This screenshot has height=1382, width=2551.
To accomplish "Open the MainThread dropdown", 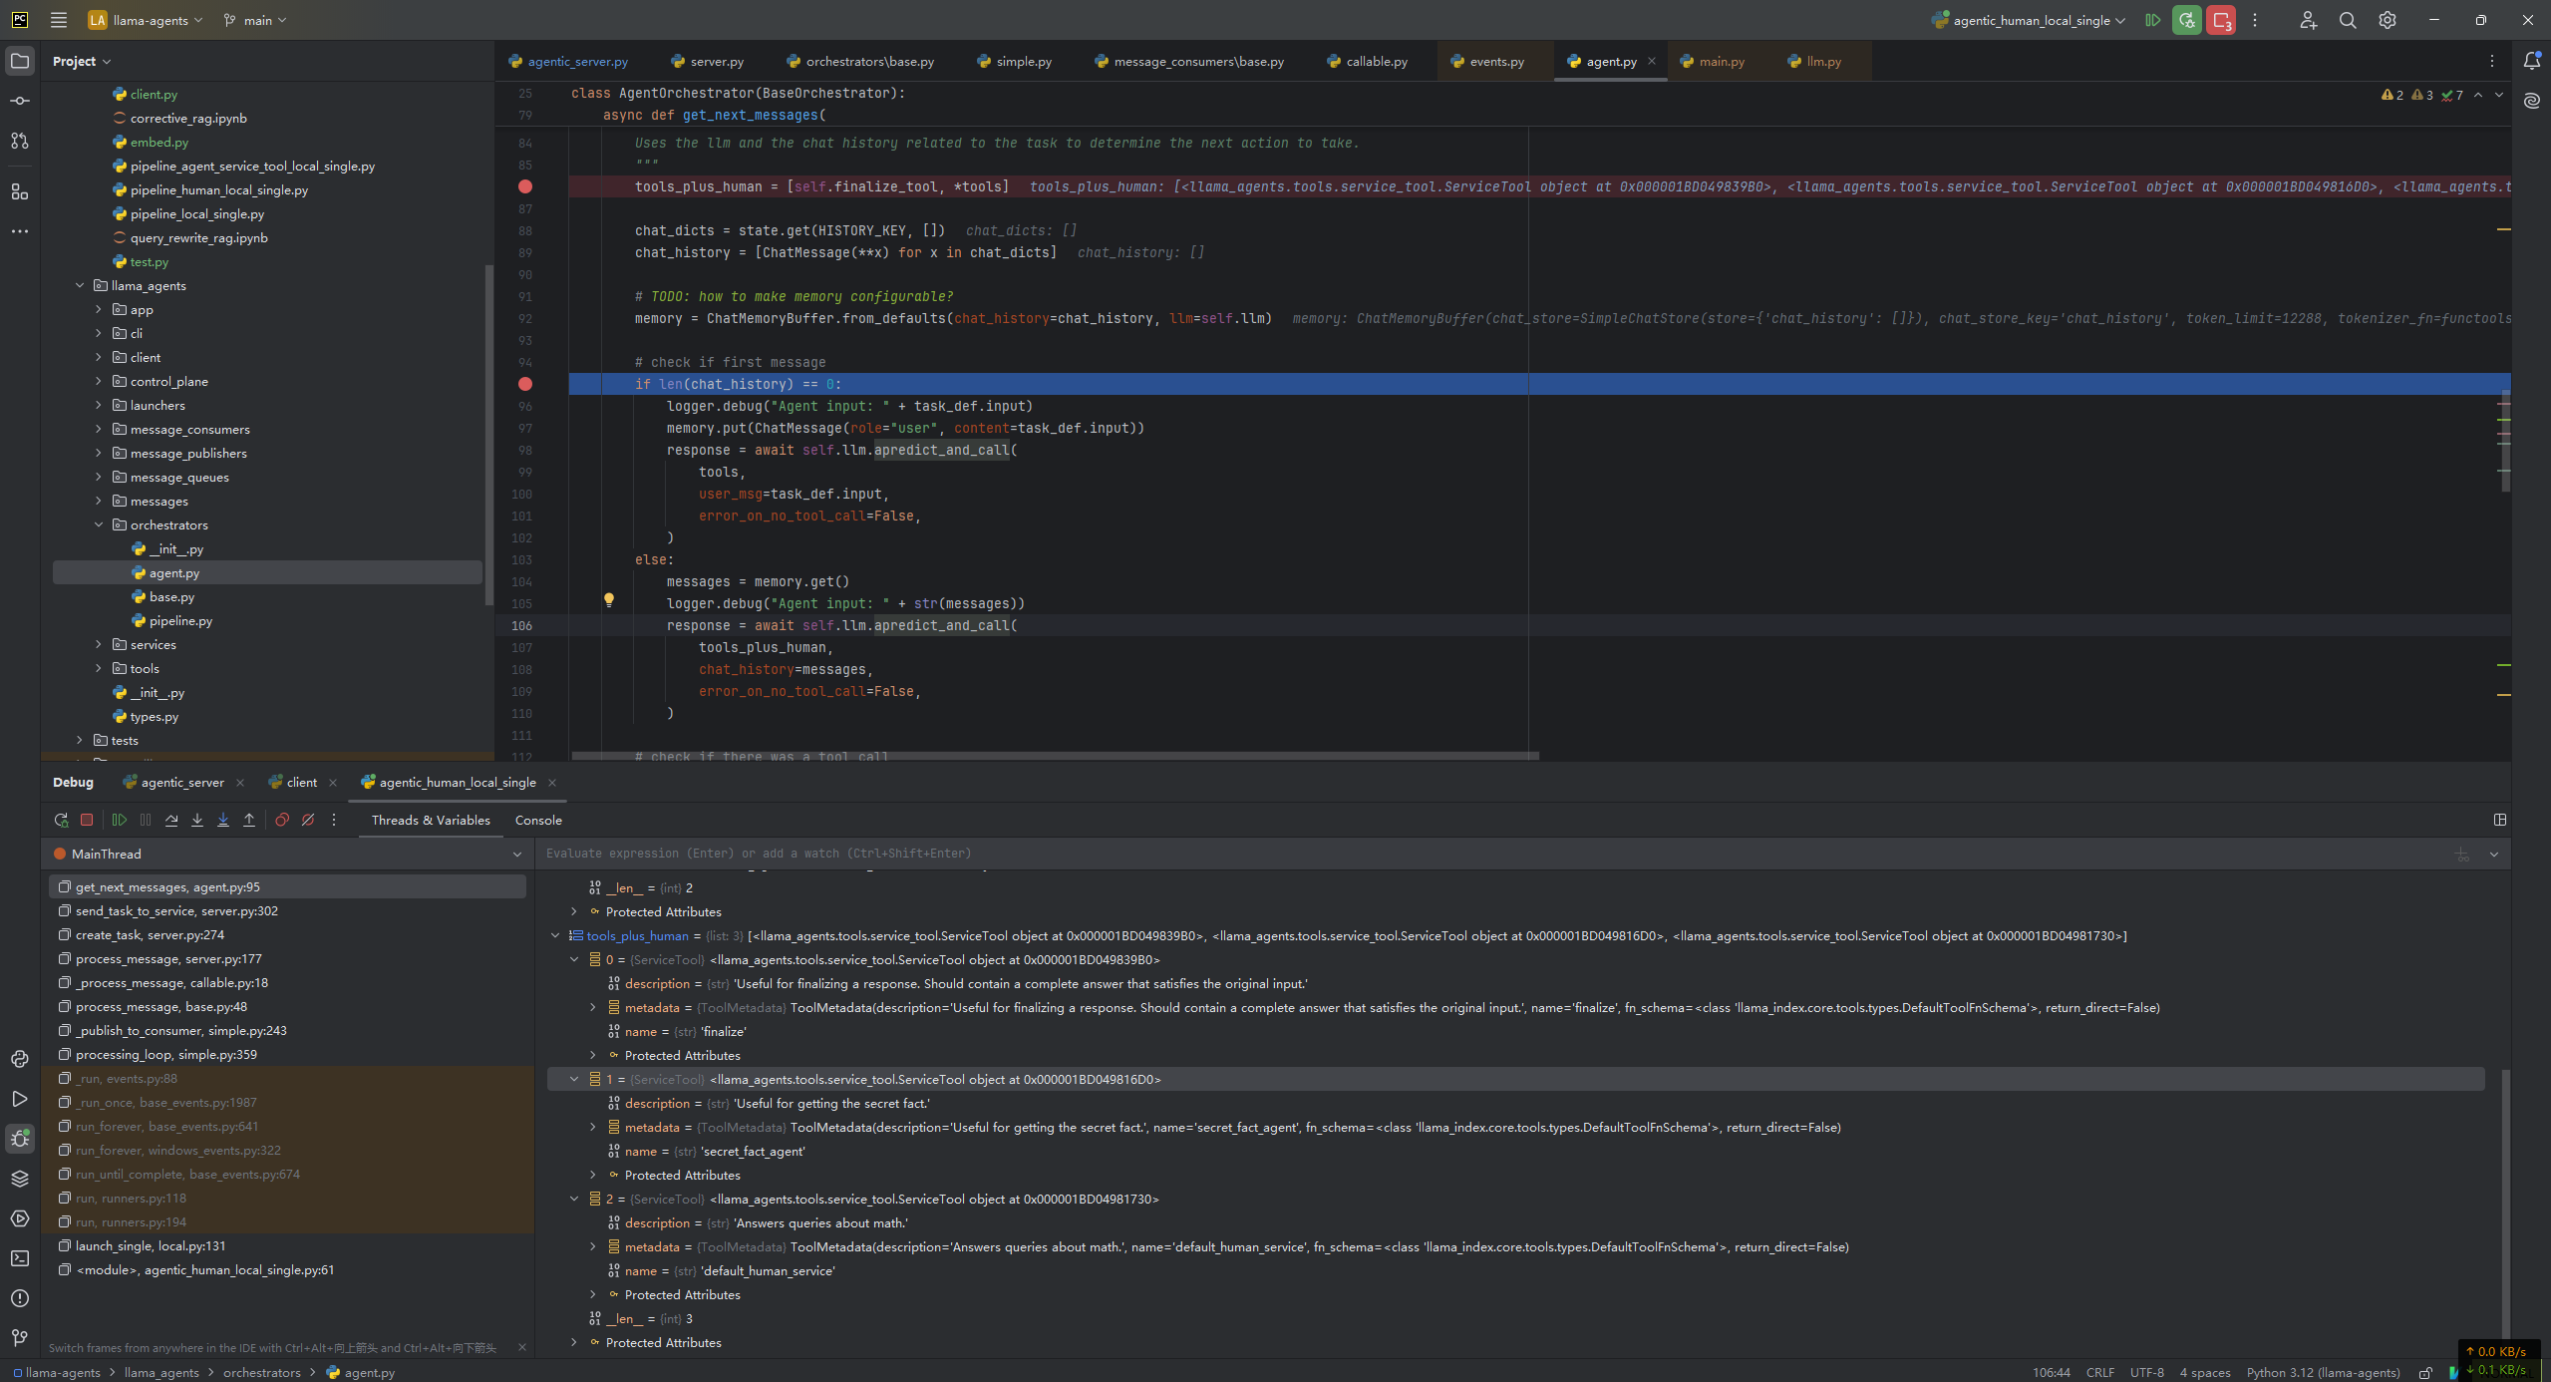I will tap(516, 854).
